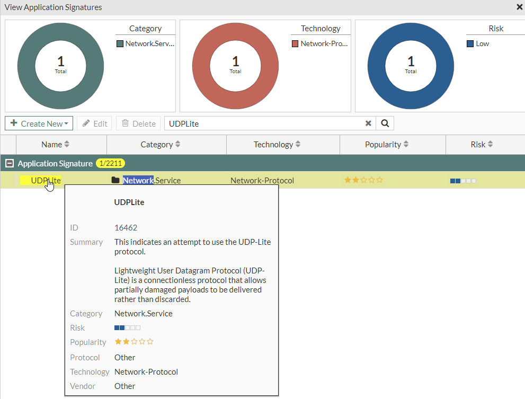Click the UDPLite tooltip title
The height and width of the screenshot is (399, 525).
pyautogui.click(x=129, y=202)
